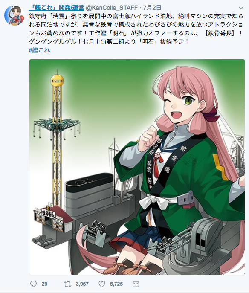
Task: Open the 「艦これ」開発/運営 display name link
Action: 57,8
